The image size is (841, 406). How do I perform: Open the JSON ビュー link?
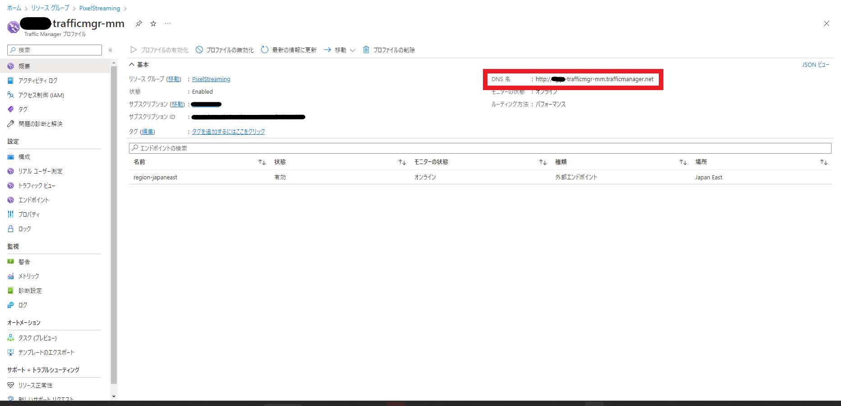(815, 64)
